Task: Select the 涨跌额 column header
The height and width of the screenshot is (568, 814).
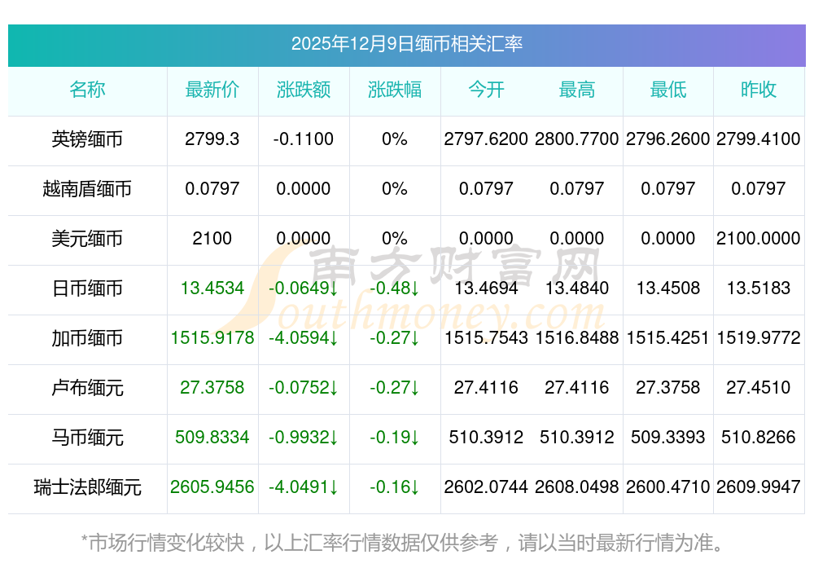Action: 304,90
